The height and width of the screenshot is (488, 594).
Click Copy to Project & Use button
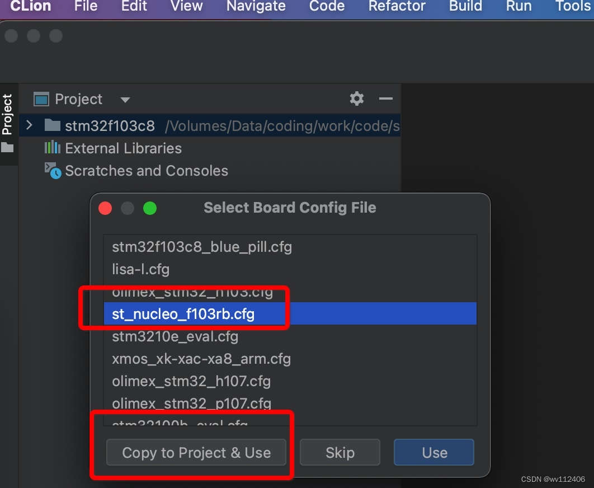click(x=196, y=452)
